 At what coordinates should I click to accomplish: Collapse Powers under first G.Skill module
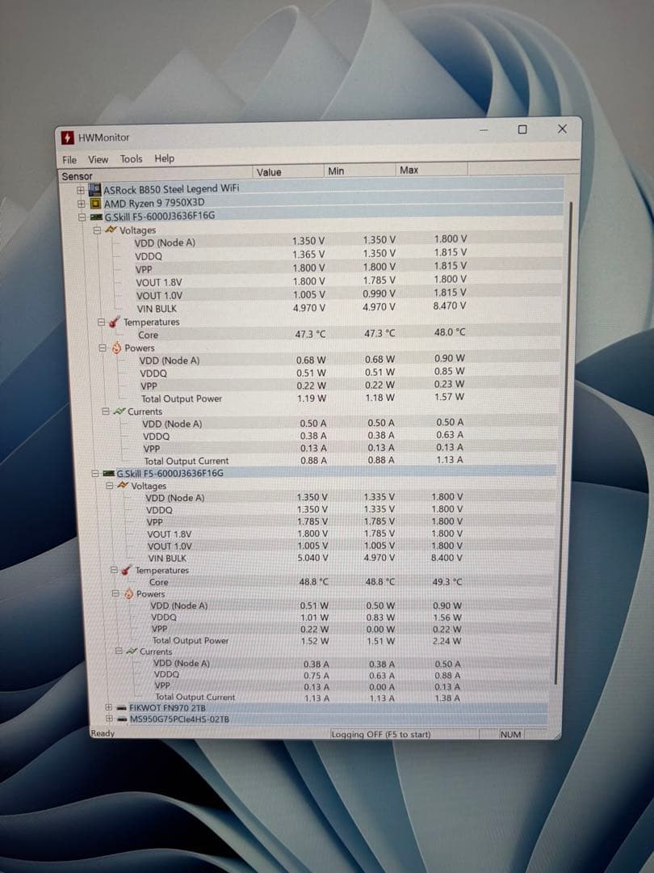103,348
